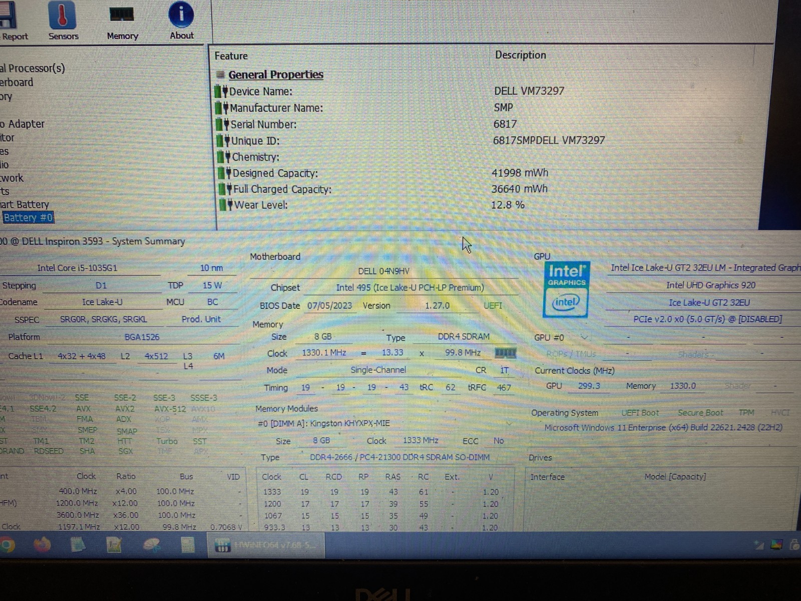Viewport: 801px width, 601px height.
Task: Click the Windows 11 Enterprise OS text
Action: pos(663,428)
